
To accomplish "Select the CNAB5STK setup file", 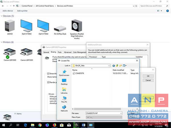I will [78, 73].
